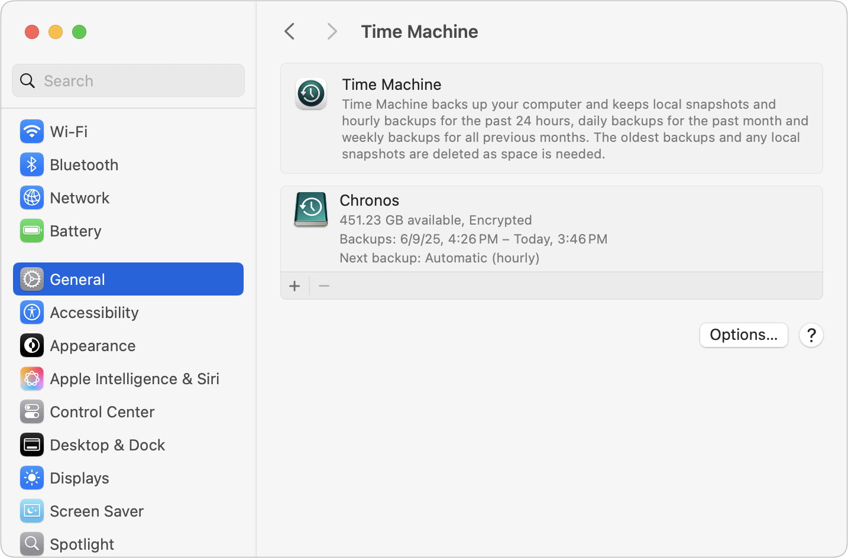Viewport: 848px width, 558px height.
Task: Open Control Center settings
Action: click(128, 411)
